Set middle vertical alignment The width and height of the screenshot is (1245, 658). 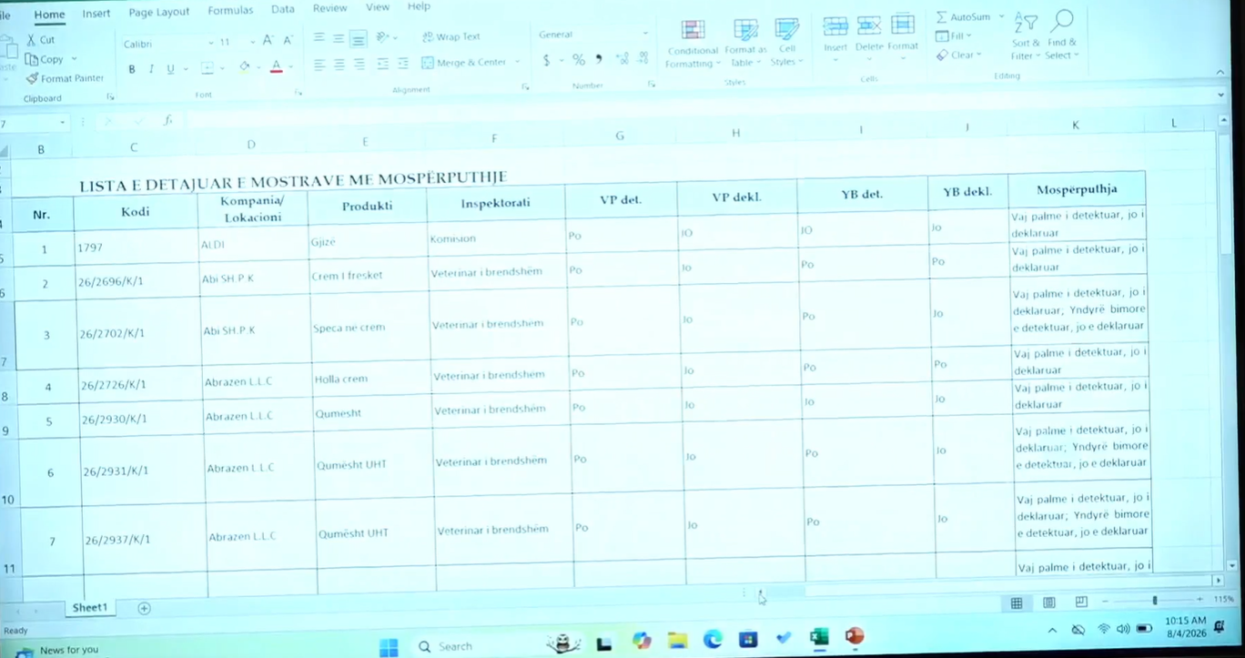click(x=339, y=38)
